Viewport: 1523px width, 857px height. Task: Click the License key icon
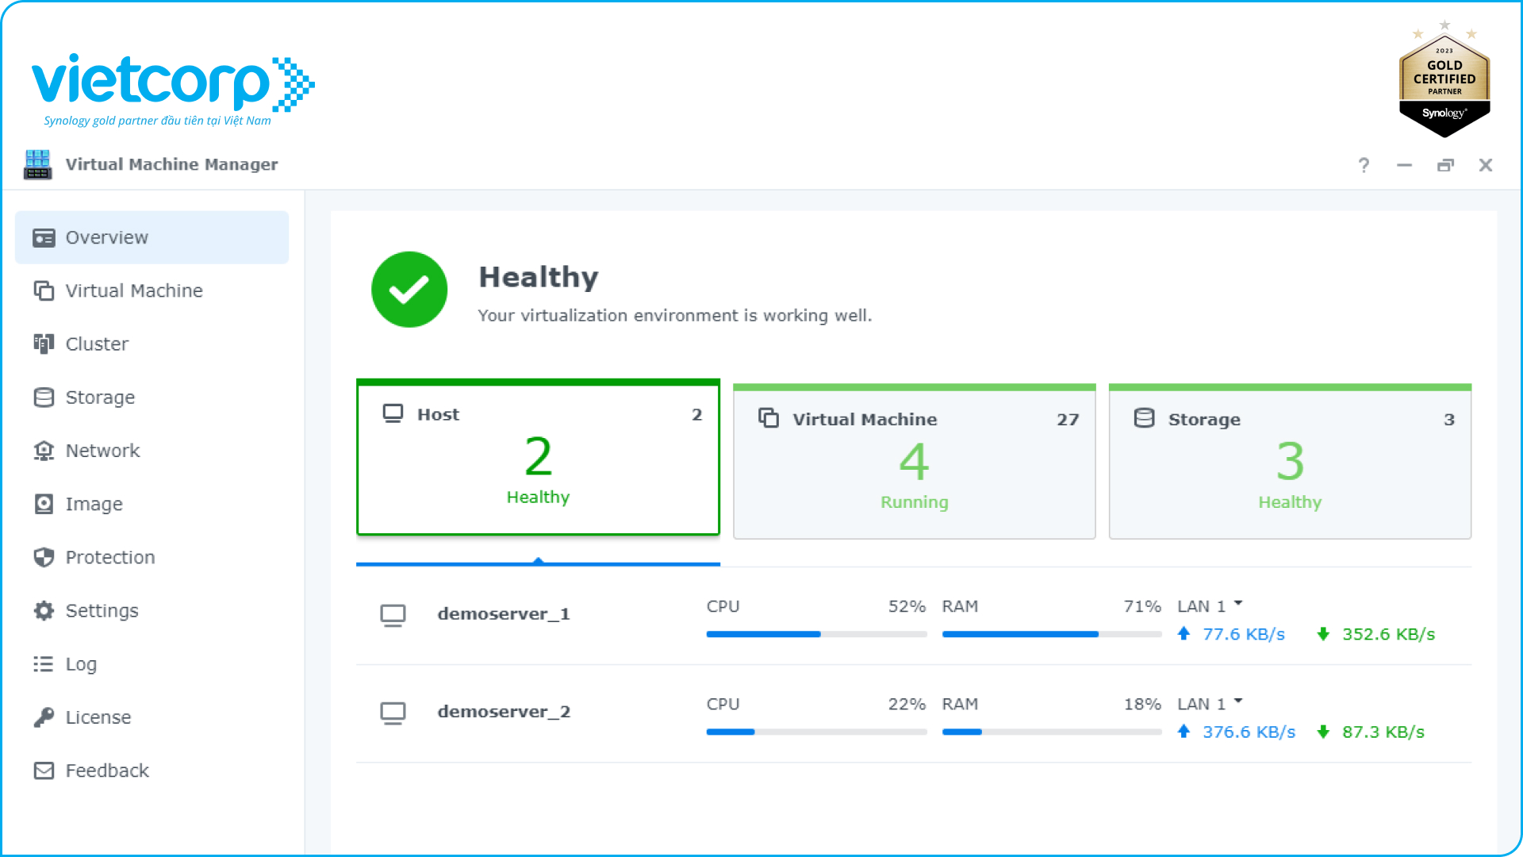tap(44, 717)
